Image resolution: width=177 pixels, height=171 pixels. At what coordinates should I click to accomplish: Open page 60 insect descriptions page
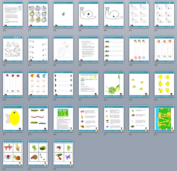(88, 119)
